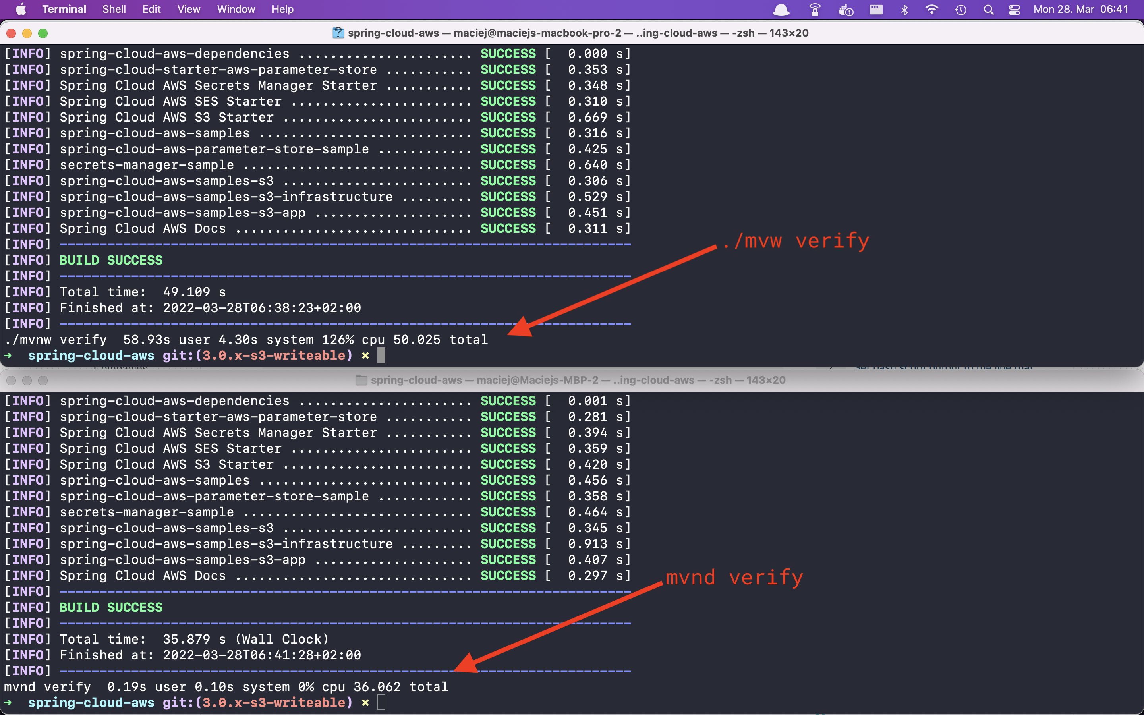The image size is (1144, 715).
Task: Open the Time Machine menu bar icon
Action: pos(960,10)
